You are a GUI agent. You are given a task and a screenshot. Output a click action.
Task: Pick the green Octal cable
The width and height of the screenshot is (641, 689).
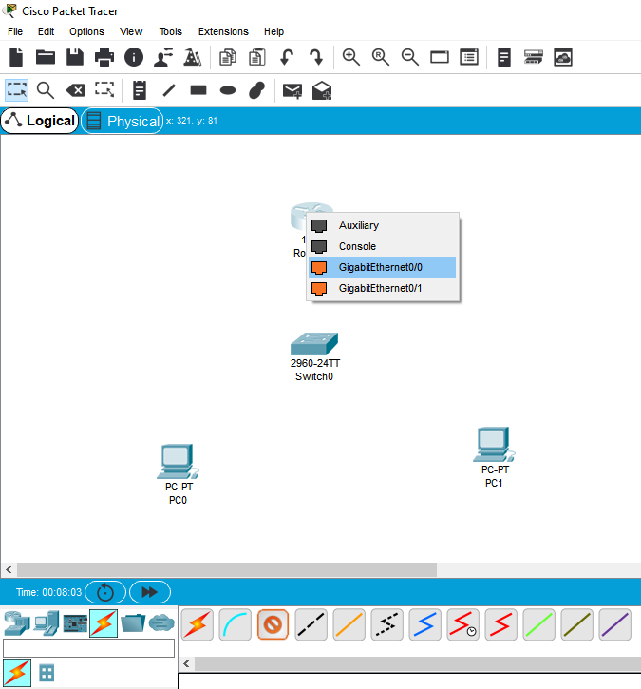click(538, 624)
